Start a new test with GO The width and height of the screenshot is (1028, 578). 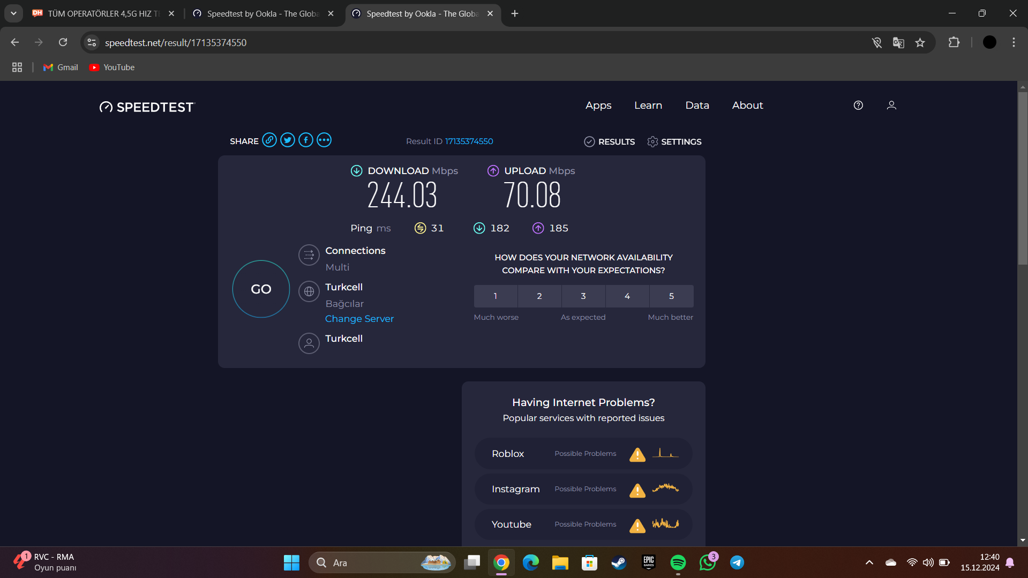pyautogui.click(x=261, y=289)
